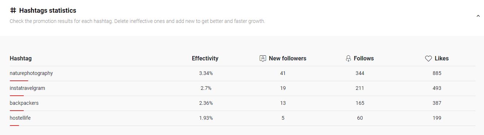Image resolution: width=484 pixels, height=135 pixels.
Task: Click the red bar under instatravelgram
Action: coord(17,95)
